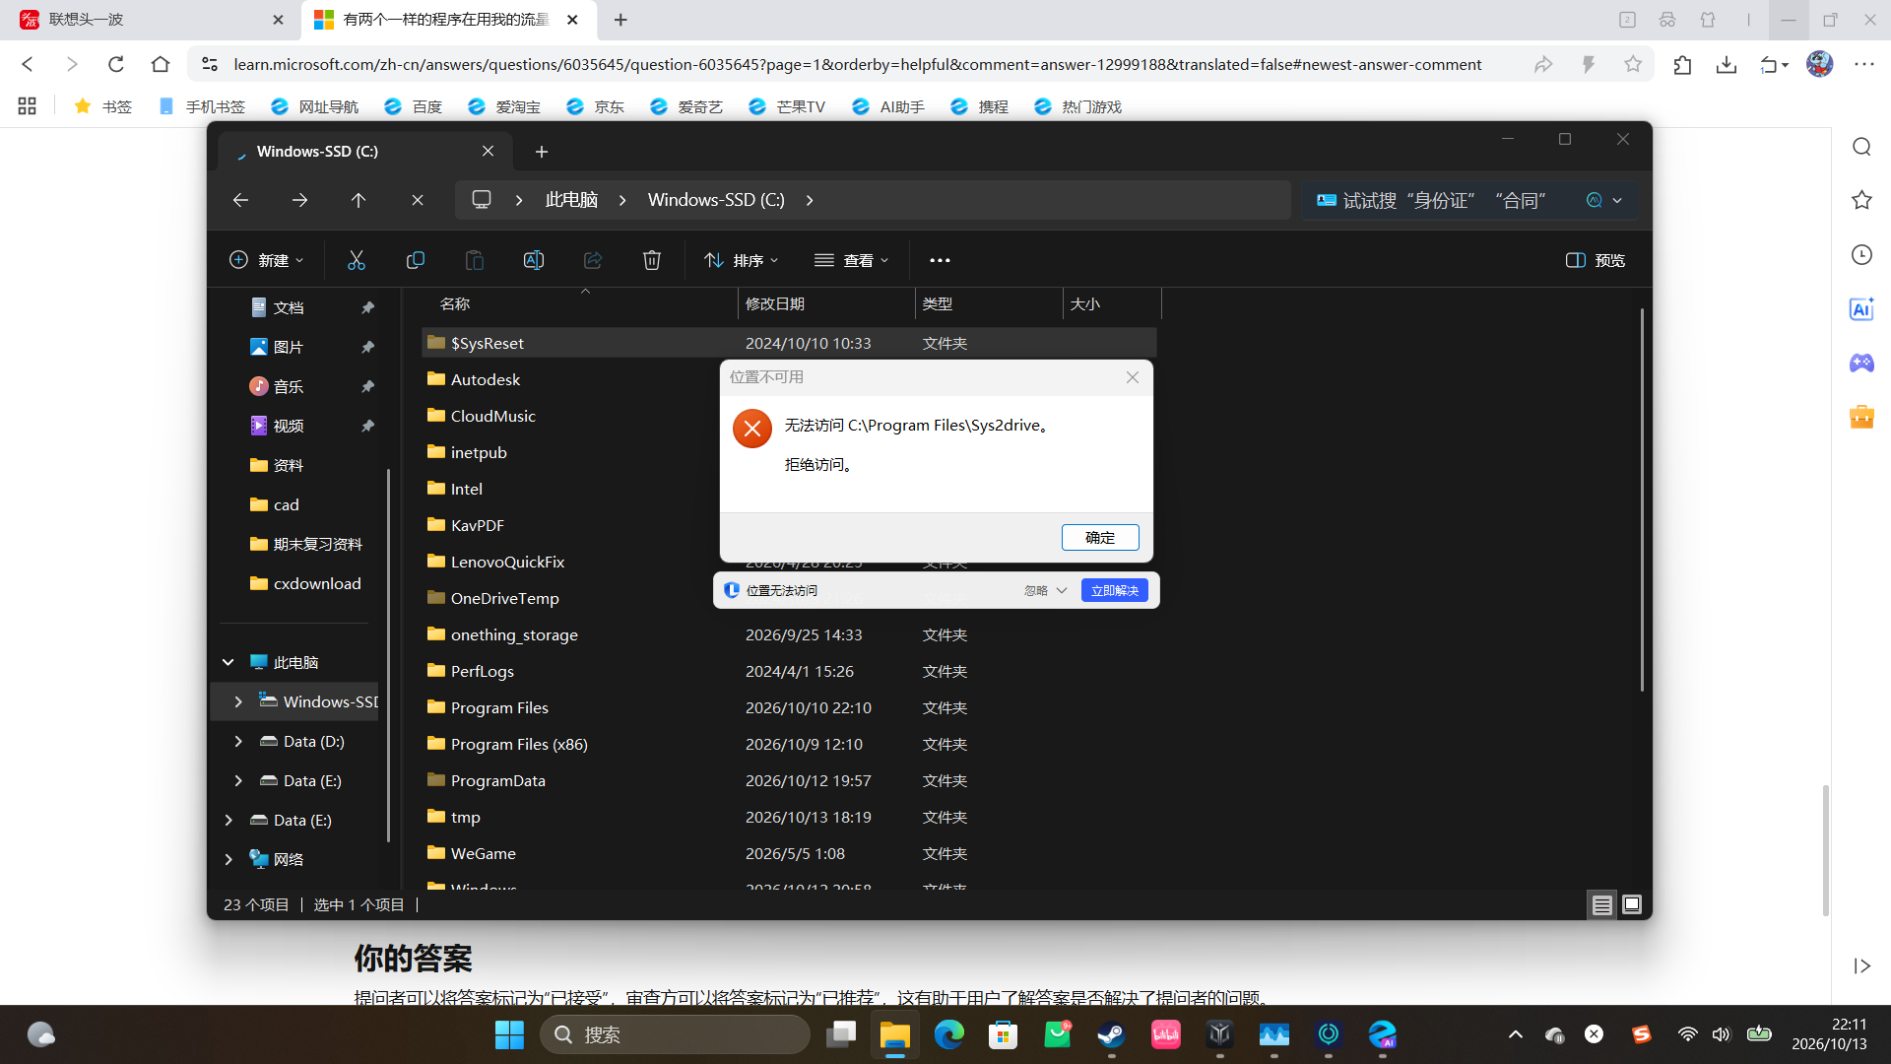This screenshot has height=1064, width=1891.
Task: Click 此电脑 in the address breadcrumb
Action: (571, 200)
